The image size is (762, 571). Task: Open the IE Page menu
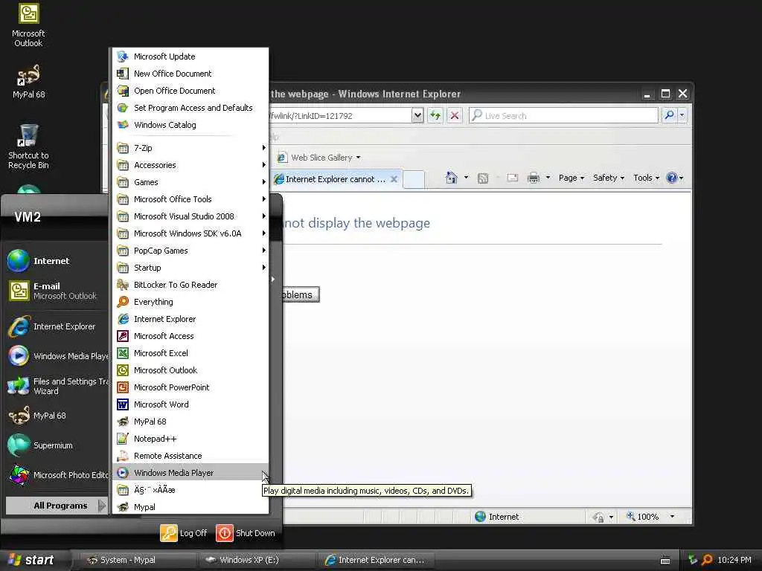[x=571, y=178]
